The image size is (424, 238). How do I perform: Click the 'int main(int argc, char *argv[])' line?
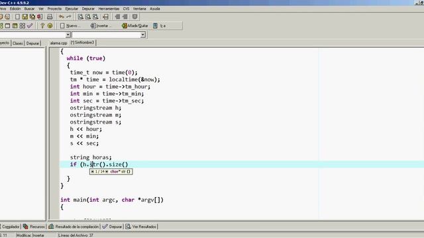click(x=112, y=200)
